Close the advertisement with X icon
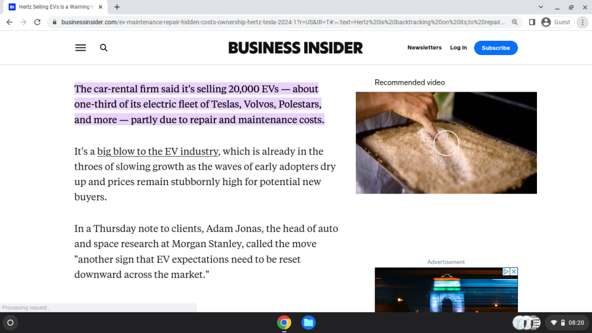 514,271
